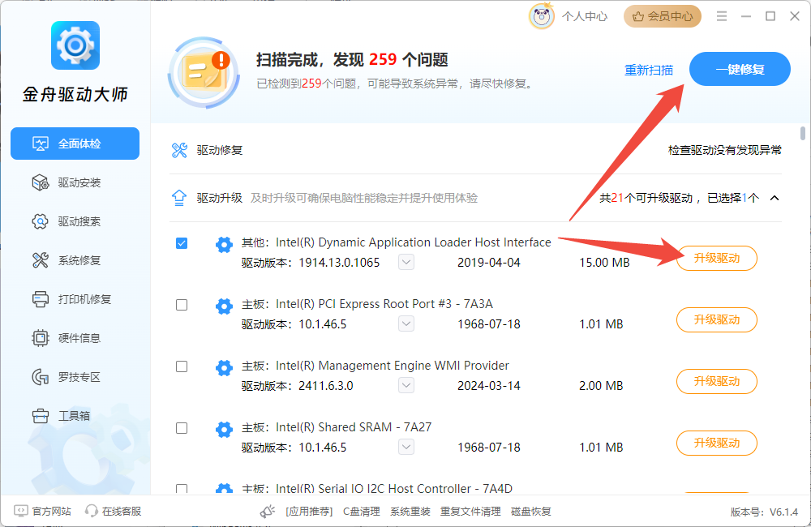The image size is (811, 527).
Task: Check the Intel Shared SRAM - 7A27 driver
Action: click(182, 428)
